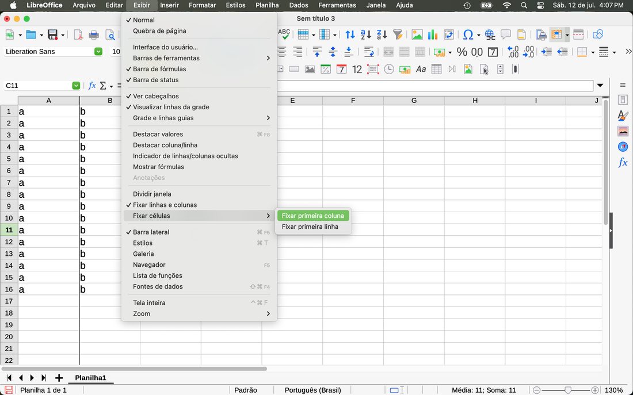Click the Insert Pivot Table icon
The width and height of the screenshot is (633, 395).
[x=448, y=34]
